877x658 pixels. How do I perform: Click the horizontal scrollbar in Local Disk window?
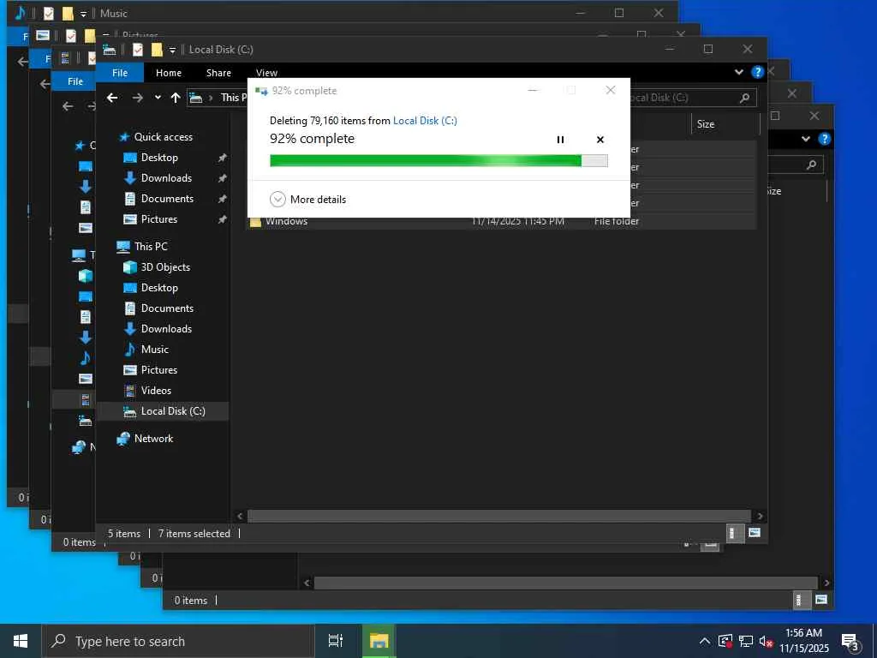pyautogui.click(x=499, y=516)
